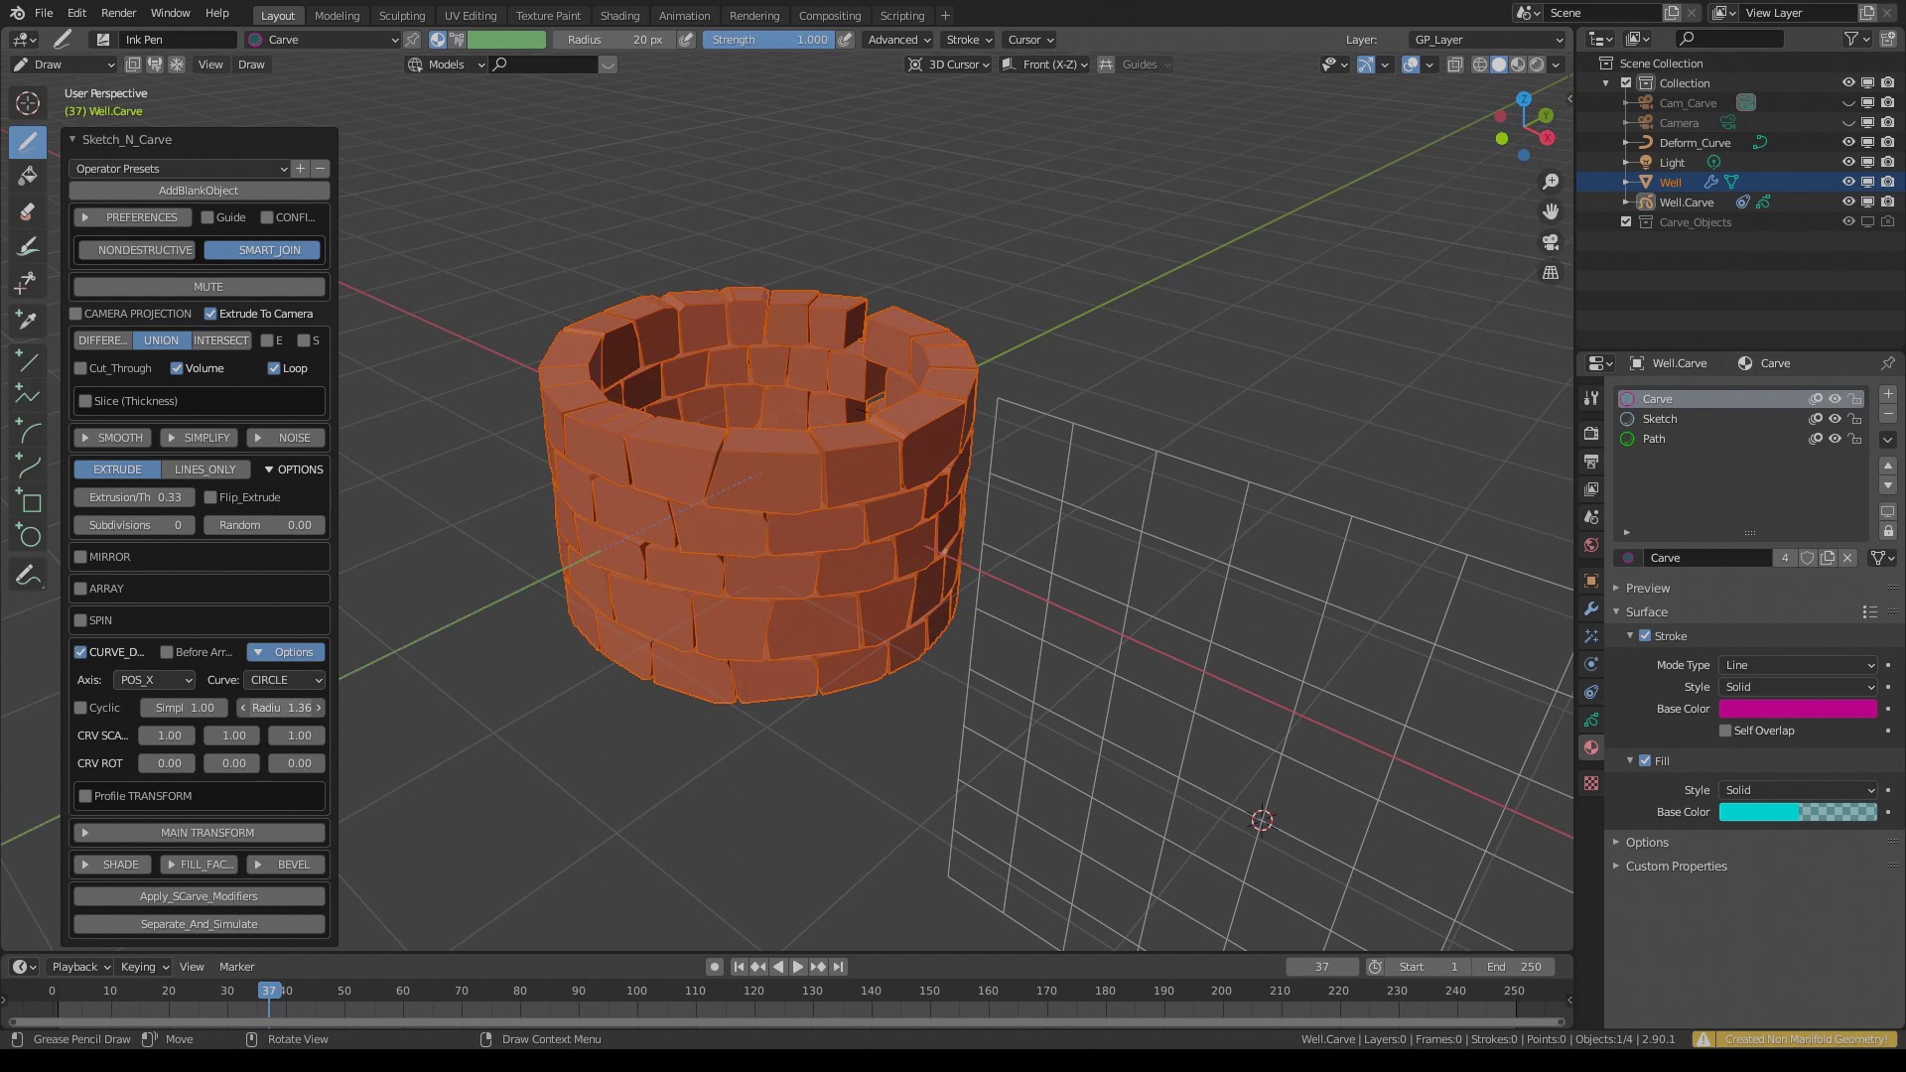Expand the MAIN TRANSFORM section
Screen dimensions: 1906x1072
(x=199, y=833)
